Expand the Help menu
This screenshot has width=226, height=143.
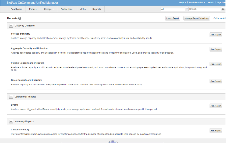182,2
